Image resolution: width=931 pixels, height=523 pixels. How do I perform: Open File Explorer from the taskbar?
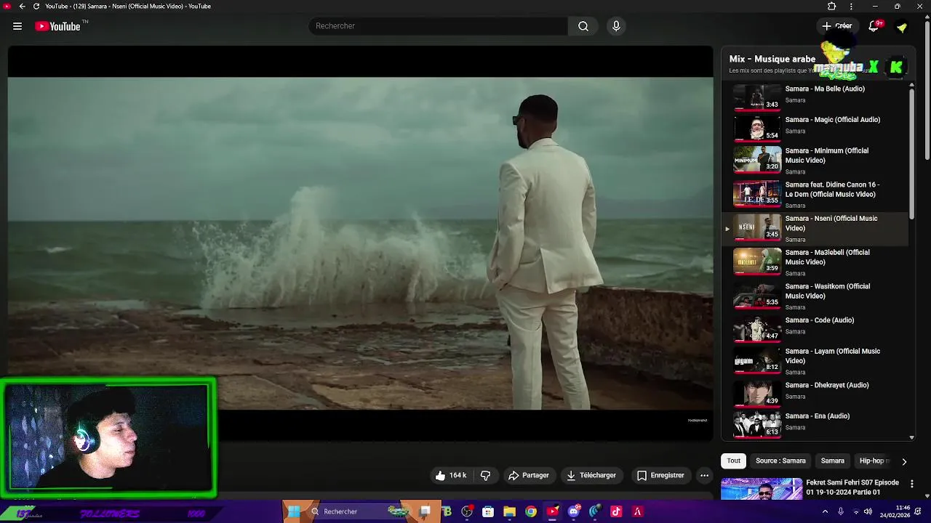[x=509, y=512]
